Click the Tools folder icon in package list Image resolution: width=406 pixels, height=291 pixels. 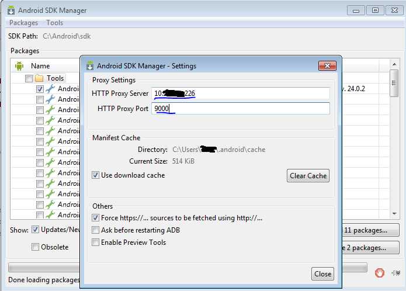point(39,78)
